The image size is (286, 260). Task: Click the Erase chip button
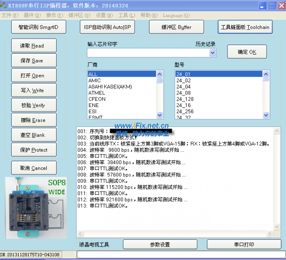(x=33, y=120)
